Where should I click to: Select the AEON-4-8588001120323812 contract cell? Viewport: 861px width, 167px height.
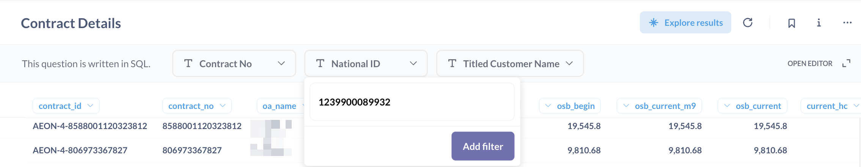click(90, 126)
